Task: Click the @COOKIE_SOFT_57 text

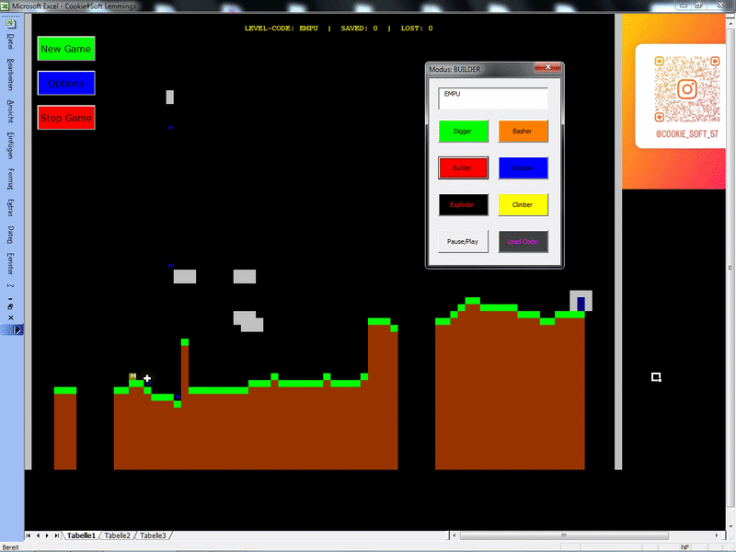Action: pos(686,134)
